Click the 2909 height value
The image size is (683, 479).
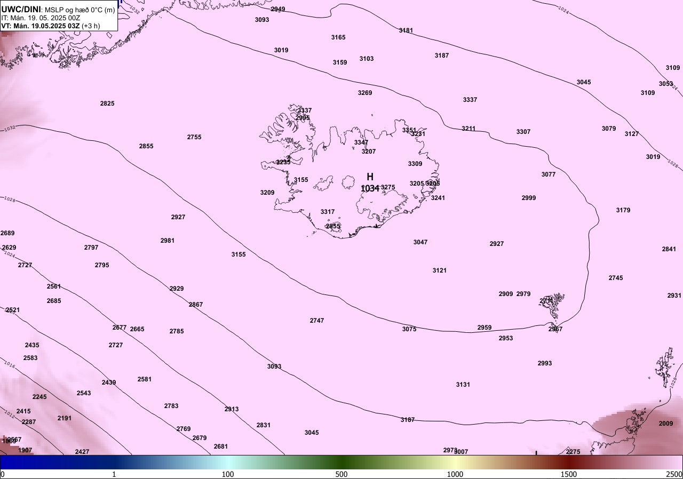tap(506, 294)
